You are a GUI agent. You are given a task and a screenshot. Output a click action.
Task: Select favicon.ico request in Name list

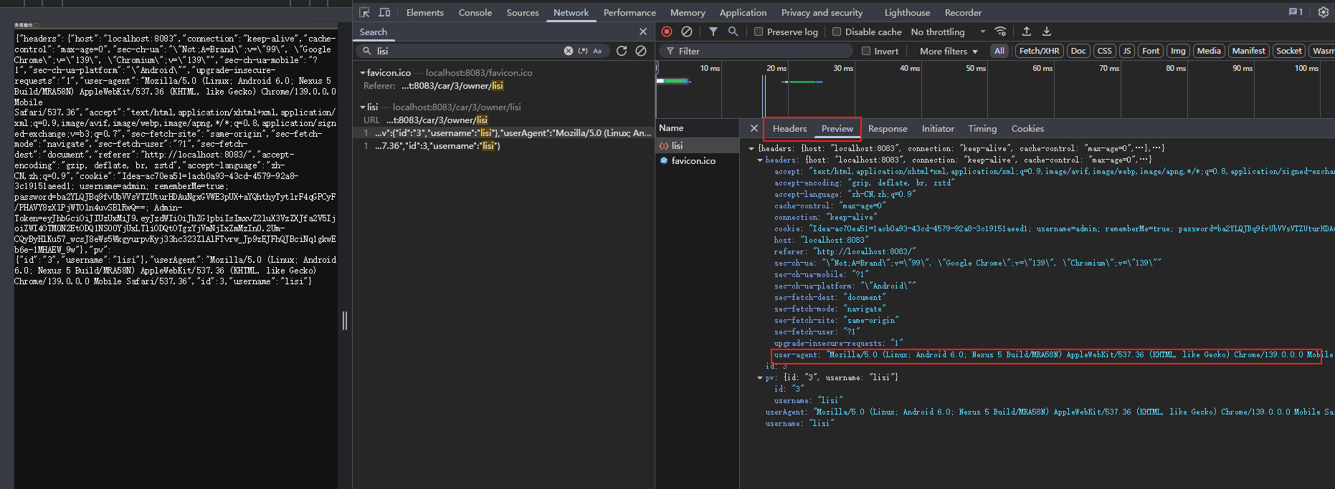pos(698,160)
